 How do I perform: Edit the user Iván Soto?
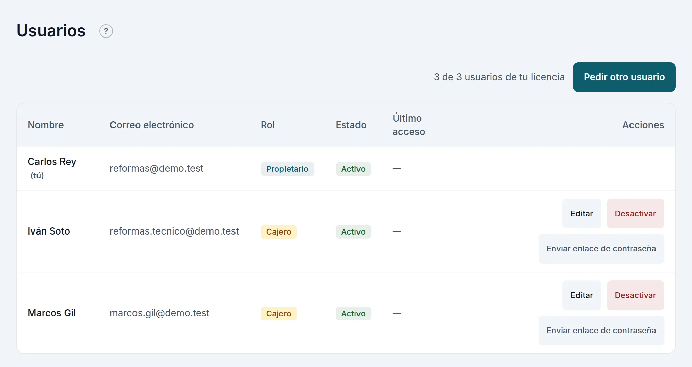[582, 214]
